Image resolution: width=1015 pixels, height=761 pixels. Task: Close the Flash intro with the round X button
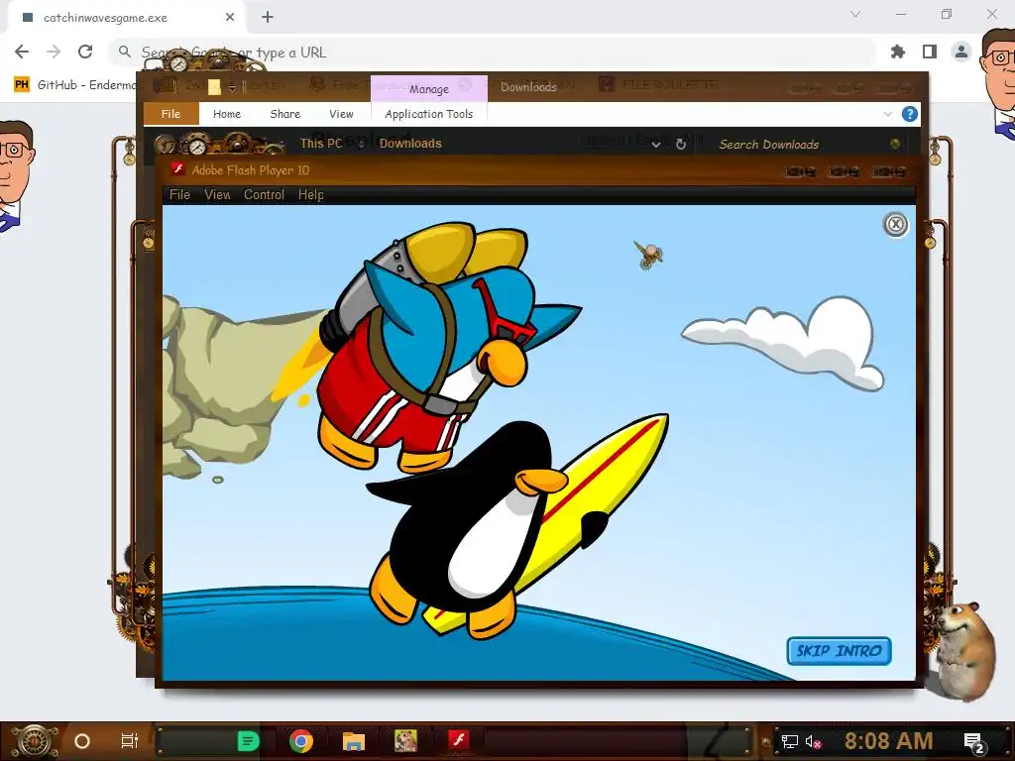(895, 225)
